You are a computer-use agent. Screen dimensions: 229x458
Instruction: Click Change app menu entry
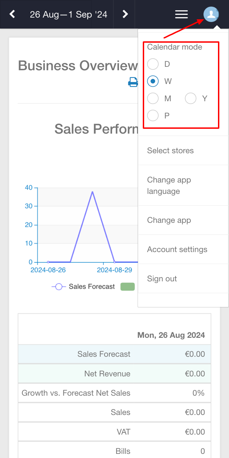click(169, 220)
